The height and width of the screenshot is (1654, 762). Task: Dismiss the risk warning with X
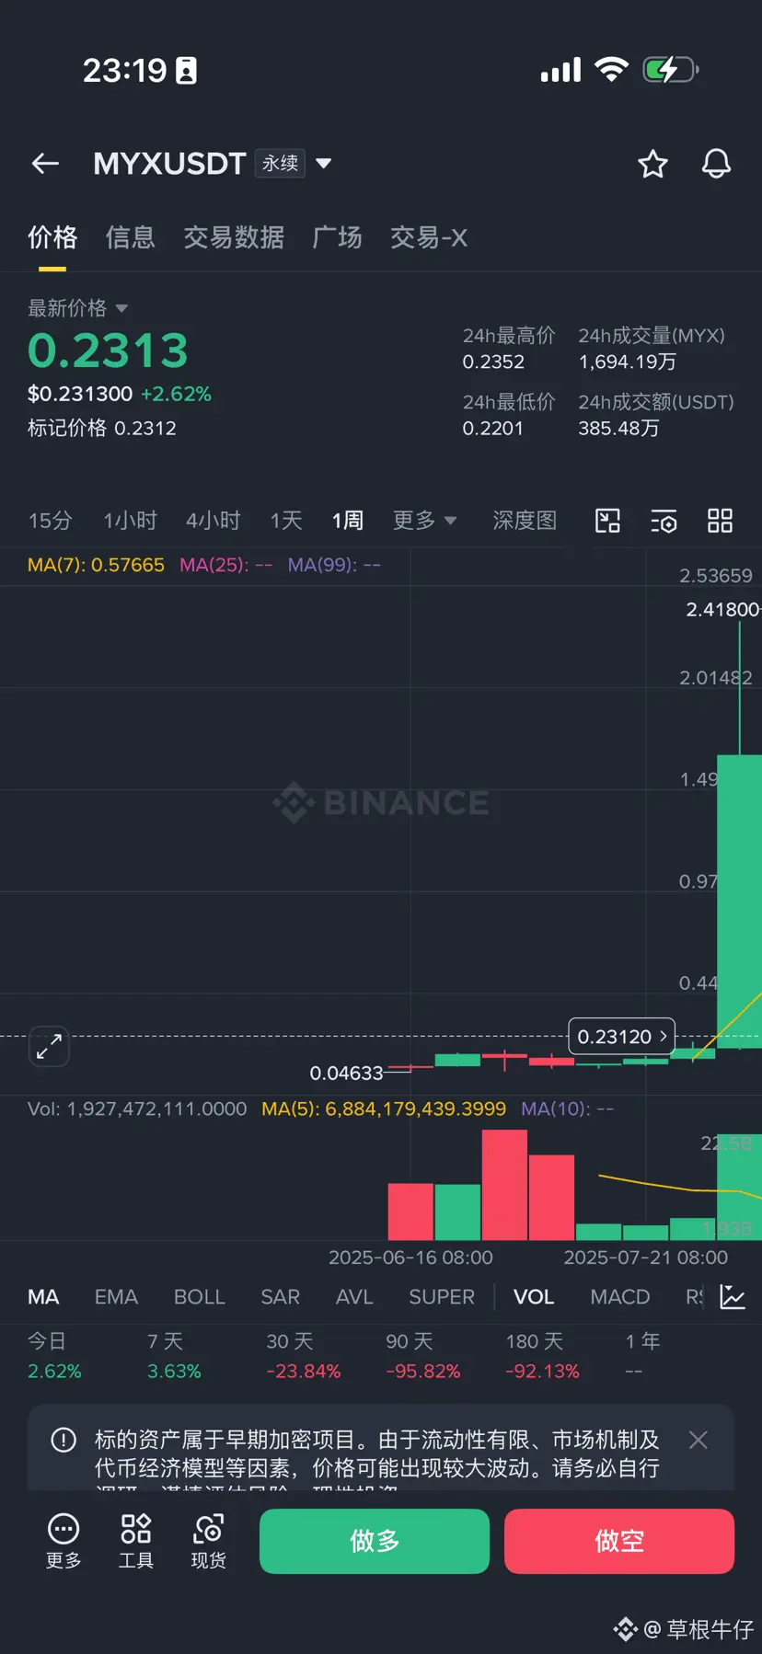click(x=698, y=1440)
